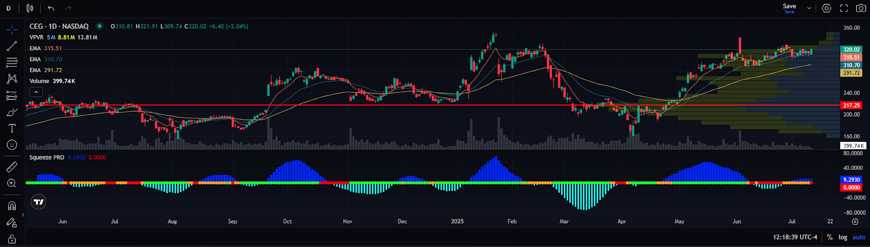The width and height of the screenshot is (870, 247).
Task: Open the timezone clock 12:18:39 UTC-4
Action: (x=795, y=237)
